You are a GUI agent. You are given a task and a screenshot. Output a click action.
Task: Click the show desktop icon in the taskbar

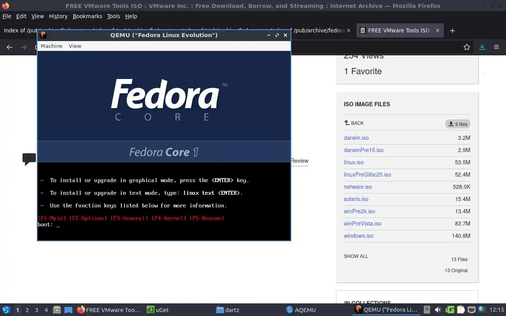[x=68, y=310]
